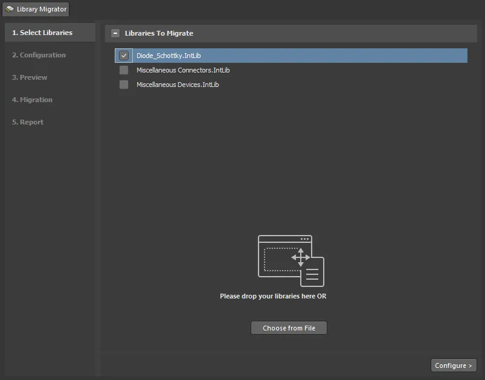Open step 1. Select Libraries
This screenshot has height=380, width=485.
tap(50, 33)
